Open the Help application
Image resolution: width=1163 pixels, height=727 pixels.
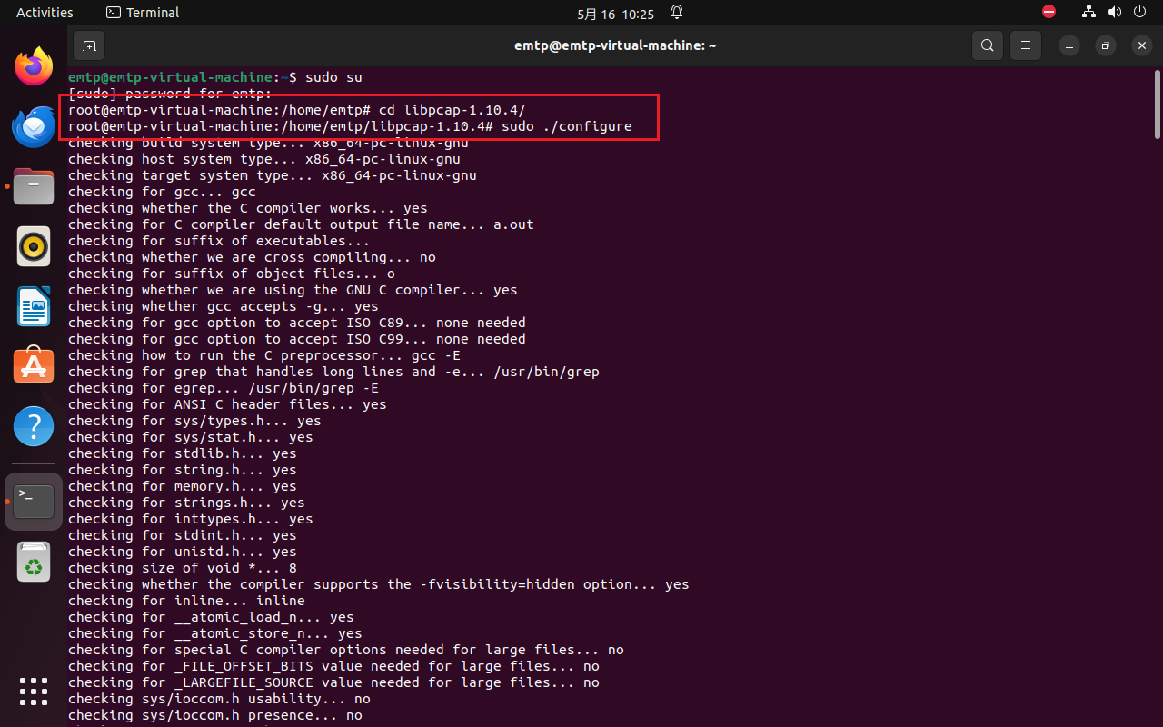pyautogui.click(x=33, y=425)
